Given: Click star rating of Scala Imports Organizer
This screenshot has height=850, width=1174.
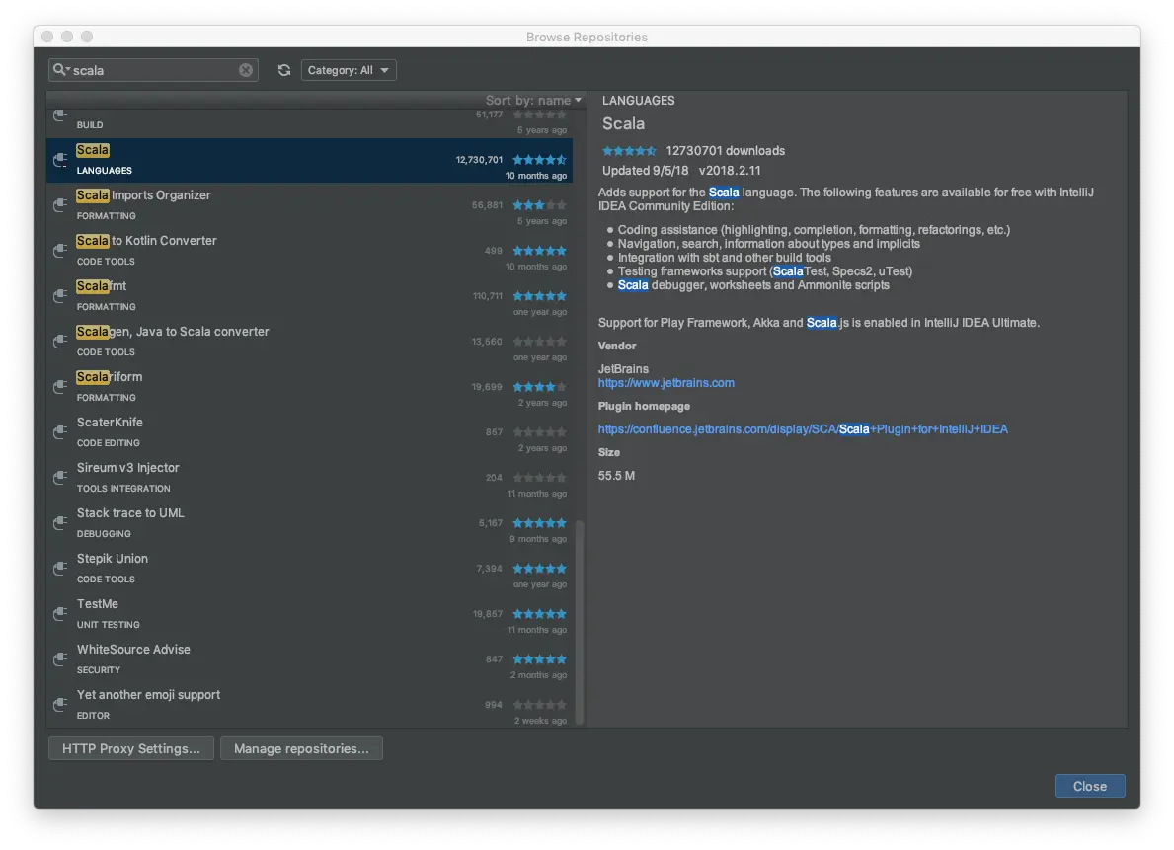Looking at the screenshot, I should click(x=540, y=204).
